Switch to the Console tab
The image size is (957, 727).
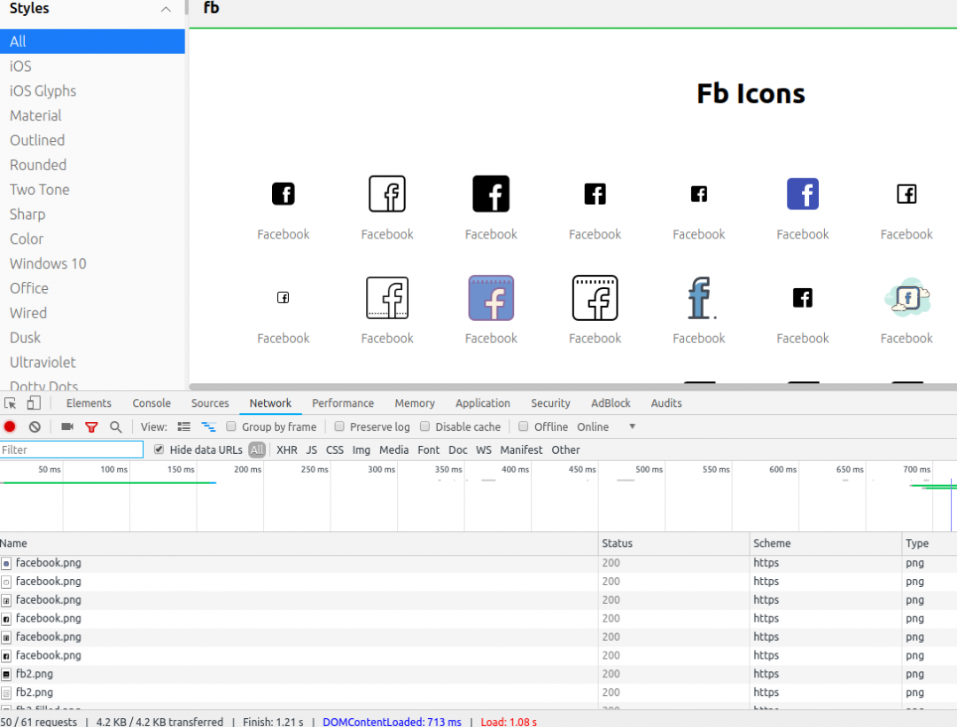click(152, 403)
